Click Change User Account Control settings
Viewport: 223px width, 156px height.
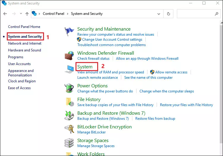(112, 40)
